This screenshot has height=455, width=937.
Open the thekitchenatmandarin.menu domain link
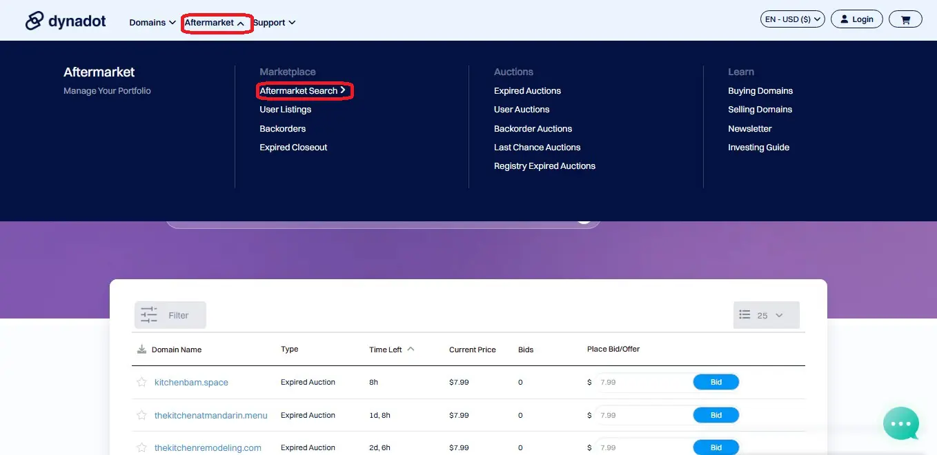pos(211,415)
